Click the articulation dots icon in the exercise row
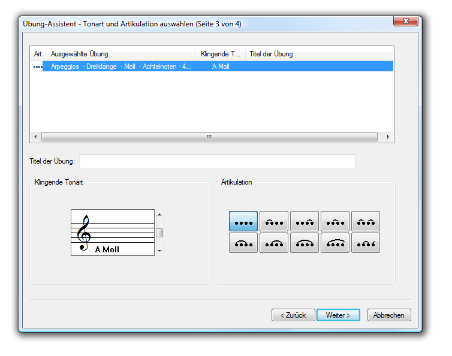 coord(38,67)
